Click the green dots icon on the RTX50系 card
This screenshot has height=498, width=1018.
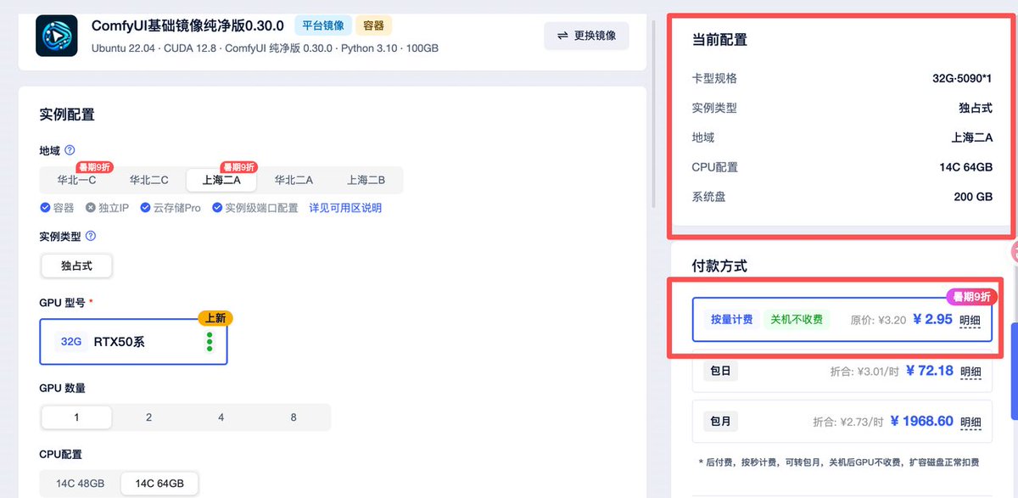(x=210, y=342)
